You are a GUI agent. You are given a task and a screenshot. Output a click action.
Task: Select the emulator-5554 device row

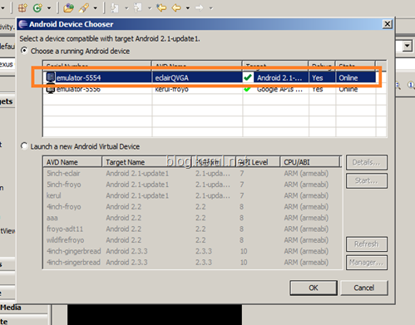point(210,77)
